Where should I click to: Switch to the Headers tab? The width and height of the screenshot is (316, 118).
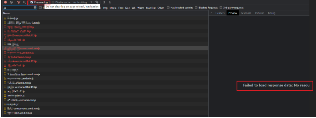point(220,13)
